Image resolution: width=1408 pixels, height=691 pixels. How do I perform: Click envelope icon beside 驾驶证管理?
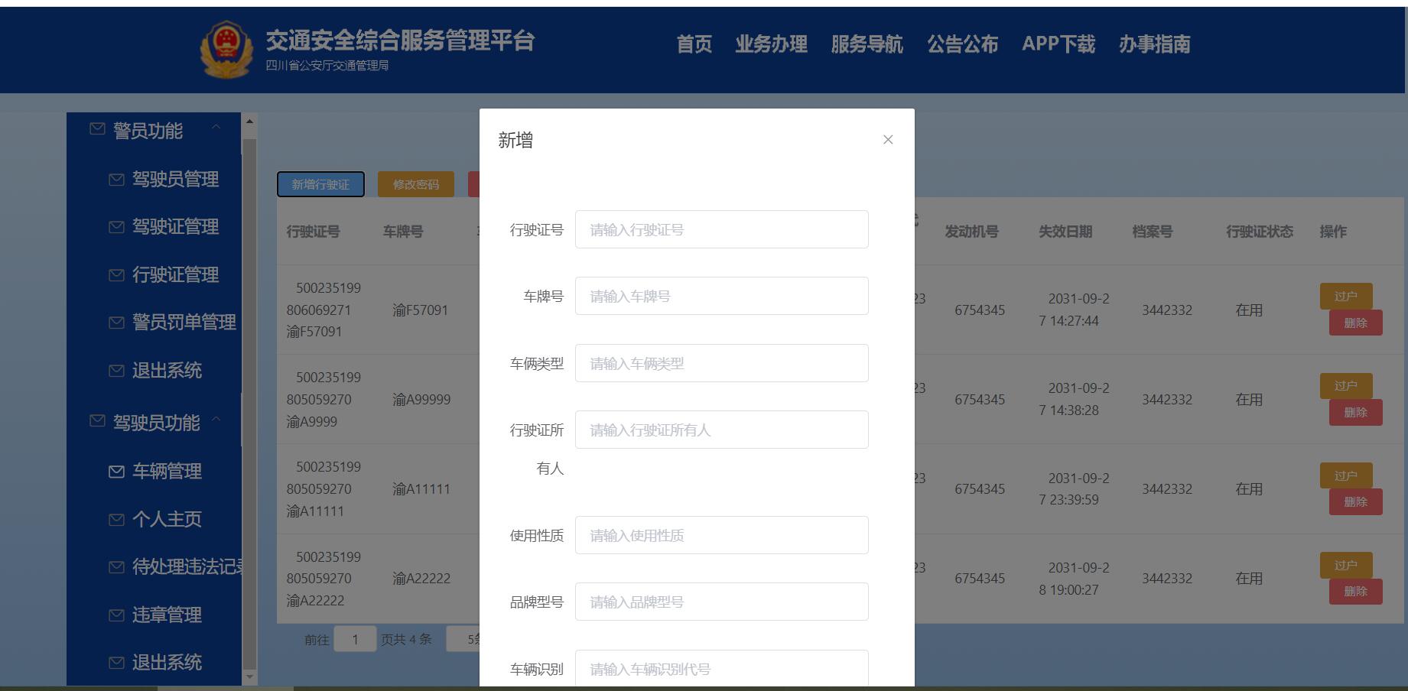click(116, 227)
